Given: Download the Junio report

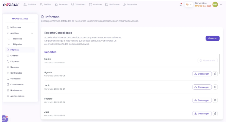Looking at the screenshot, I should pos(202,87).
